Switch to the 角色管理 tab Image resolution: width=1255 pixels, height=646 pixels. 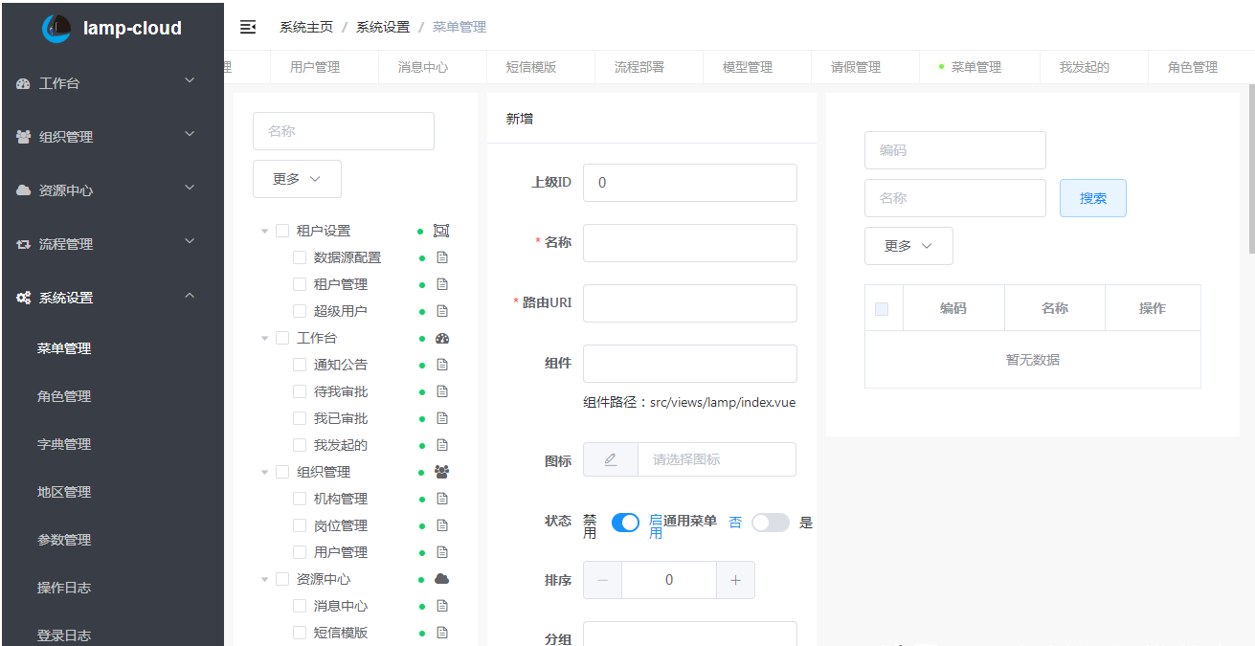(x=1192, y=67)
